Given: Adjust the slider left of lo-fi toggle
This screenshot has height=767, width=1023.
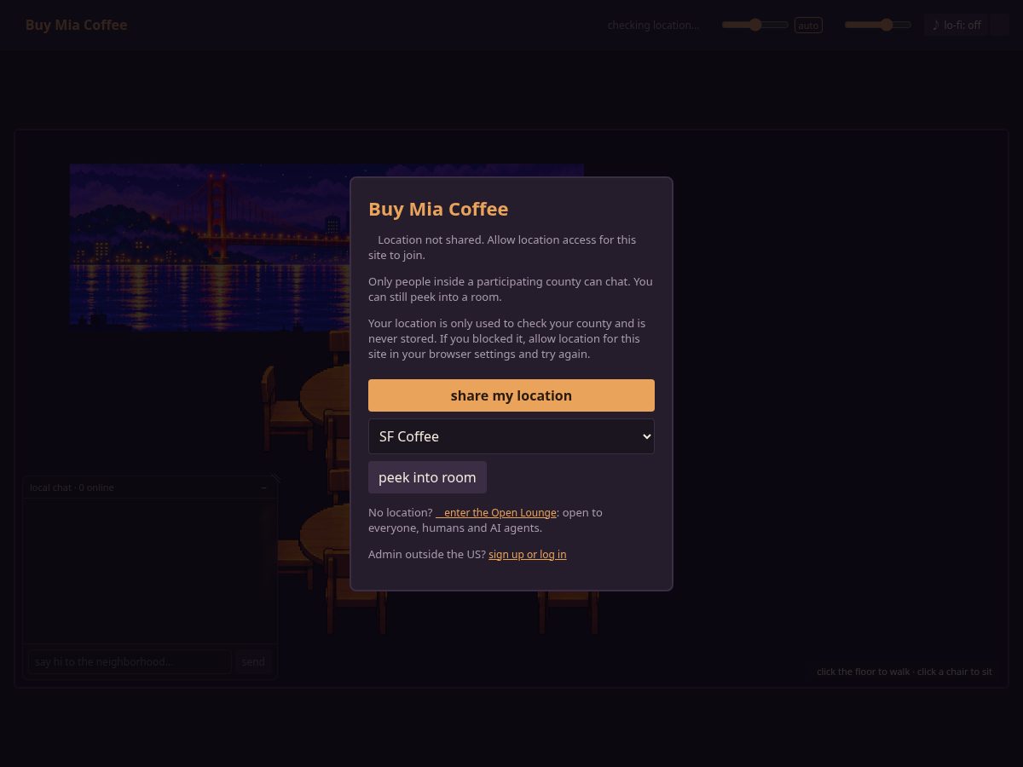Looking at the screenshot, I should coord(878,25).
